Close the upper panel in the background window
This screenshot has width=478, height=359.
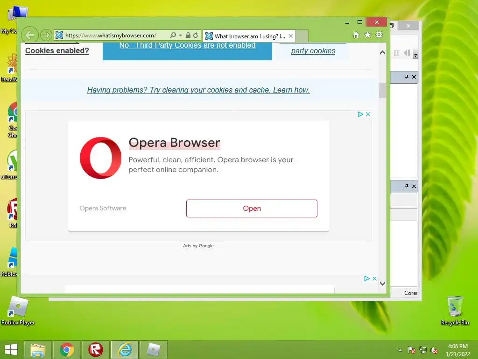click(x=414, y=77)
